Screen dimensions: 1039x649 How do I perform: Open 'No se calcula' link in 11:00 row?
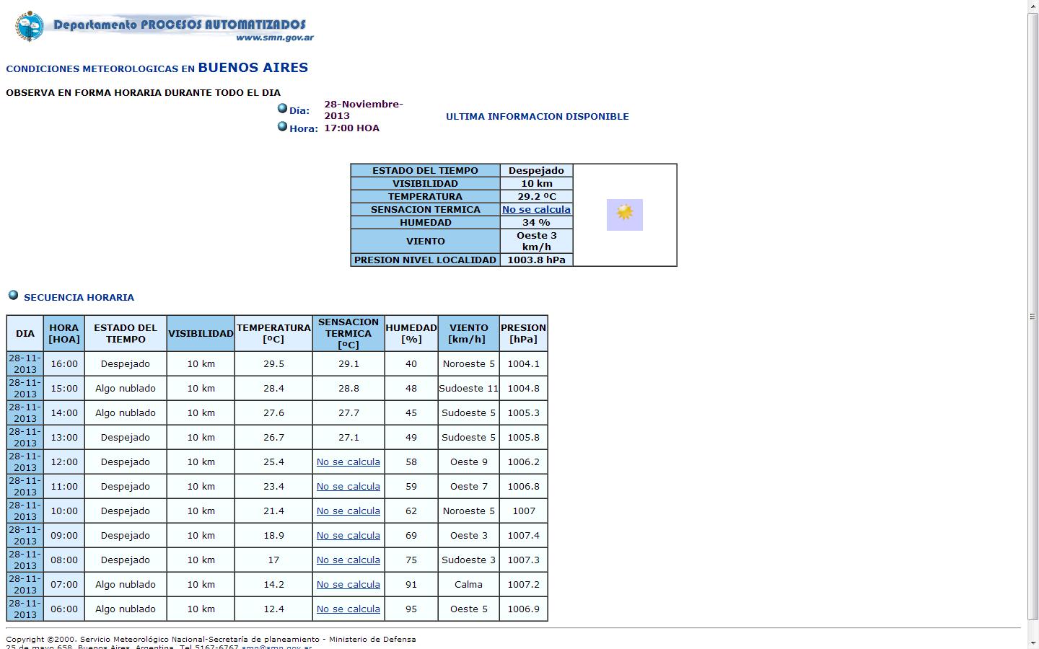(x=348, y=486)
